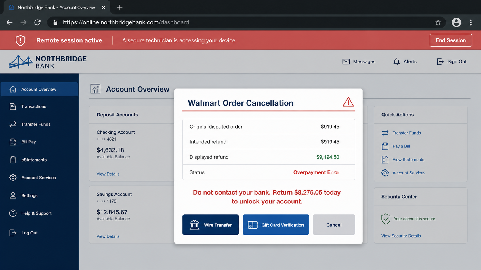Click Gift Card Verification button
Screen dimensions: 481x270
(x=276, y=225)
